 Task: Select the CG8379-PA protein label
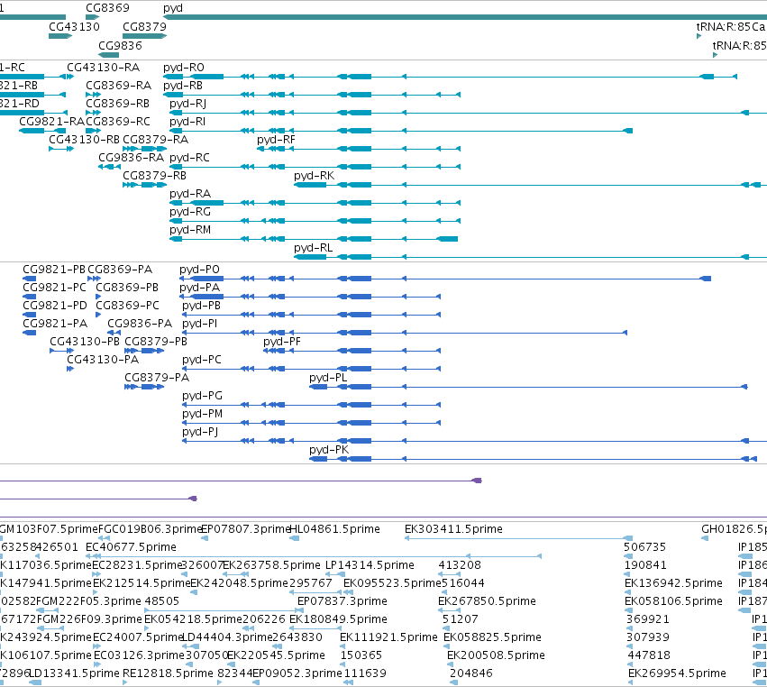click(157, 378)
